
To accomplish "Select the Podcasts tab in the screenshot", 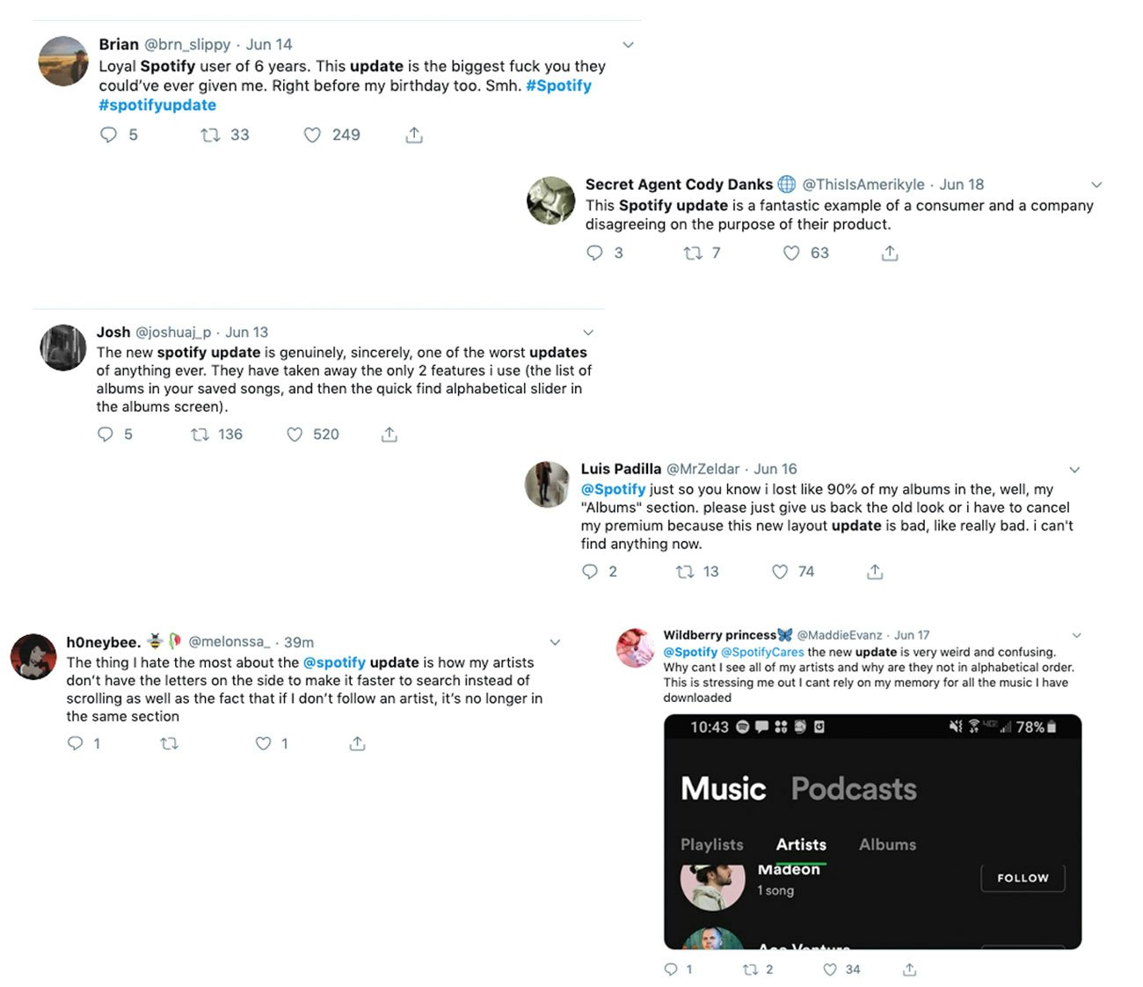I will pos(854,789).
